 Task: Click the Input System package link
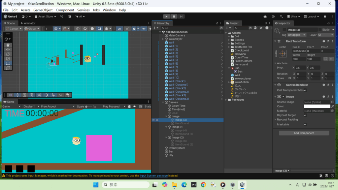153,176
